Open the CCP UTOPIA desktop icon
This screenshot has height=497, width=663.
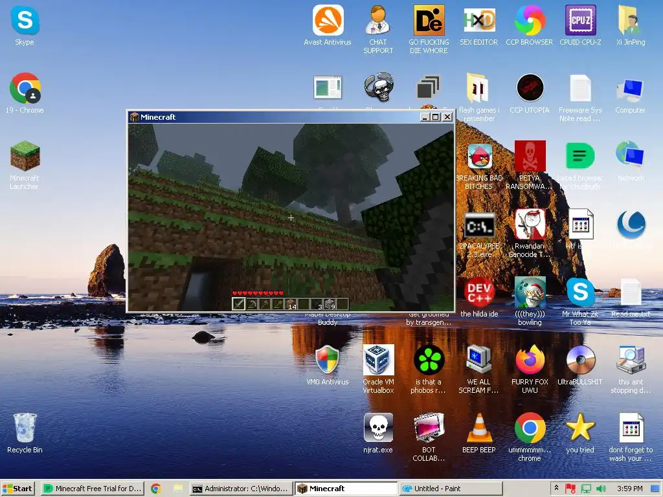click(x=530, y=93)
